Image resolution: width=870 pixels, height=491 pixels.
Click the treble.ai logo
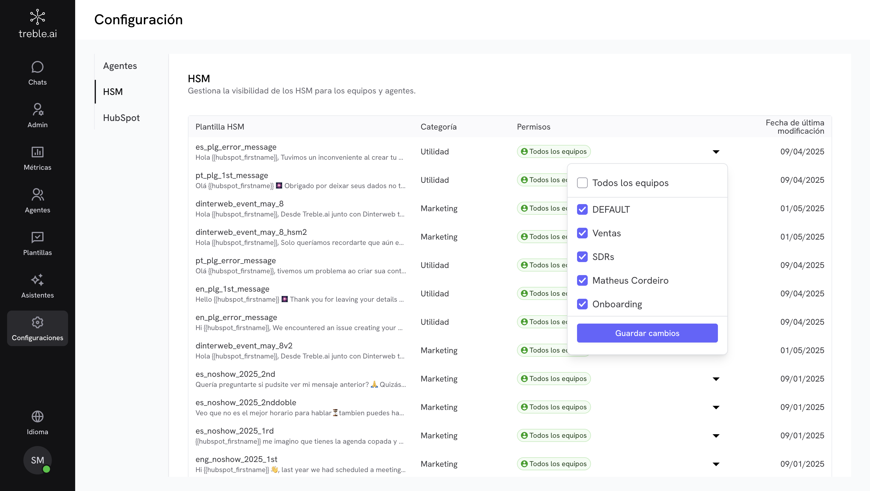pos(38,24)
